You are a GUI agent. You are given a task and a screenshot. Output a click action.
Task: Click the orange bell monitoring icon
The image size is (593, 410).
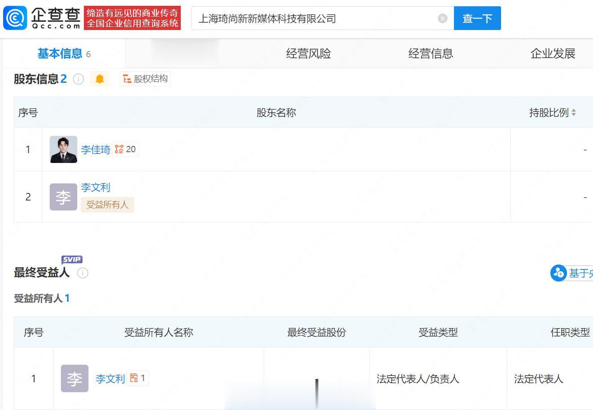coord(100,79)
